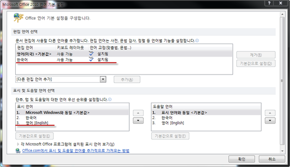Click the 기본값으로 설정(D) button for editing languages

pyautogui.click(x=256, y=63)
